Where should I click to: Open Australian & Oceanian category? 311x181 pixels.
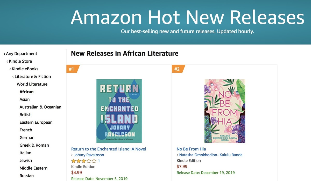click(x=40, y=107)
